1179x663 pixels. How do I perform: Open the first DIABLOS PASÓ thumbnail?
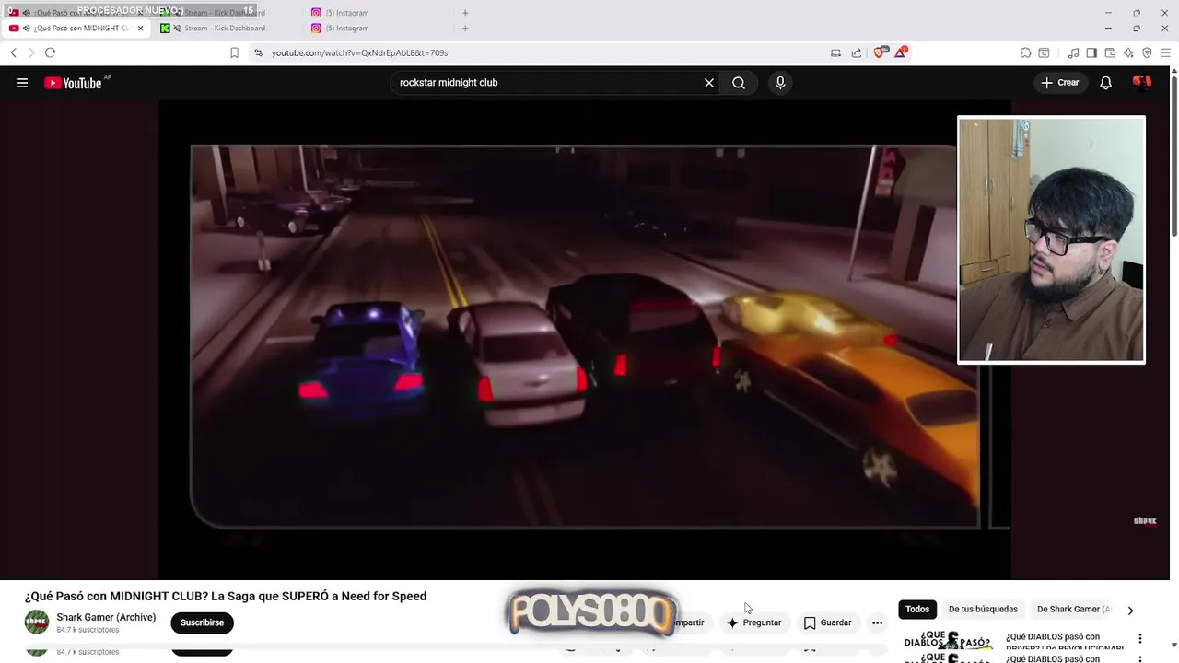coord(947,641)
